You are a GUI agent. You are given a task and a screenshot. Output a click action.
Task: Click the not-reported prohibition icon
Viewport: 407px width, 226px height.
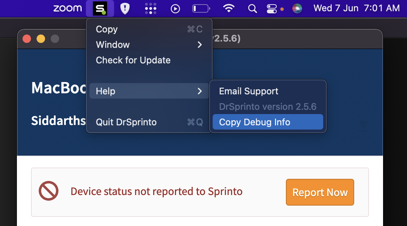[49, 191]
